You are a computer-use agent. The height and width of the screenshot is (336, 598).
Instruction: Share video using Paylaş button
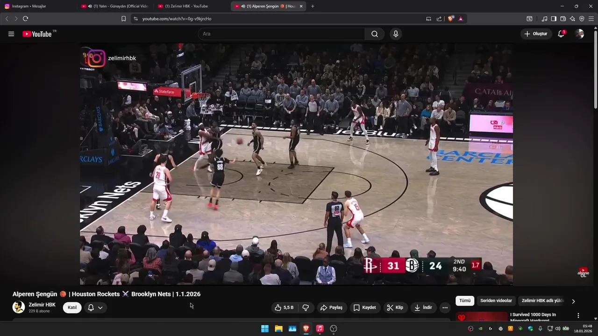[x=331, y=308]
